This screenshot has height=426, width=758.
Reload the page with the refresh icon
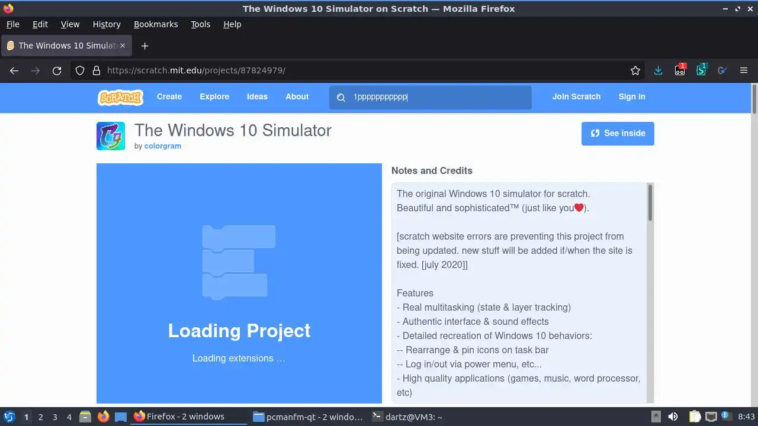coord(57,70)
